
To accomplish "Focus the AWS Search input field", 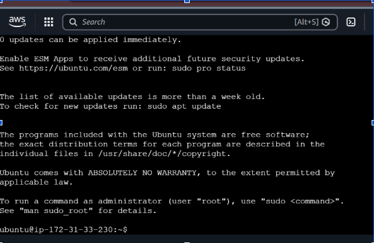I will click(200, 22).
